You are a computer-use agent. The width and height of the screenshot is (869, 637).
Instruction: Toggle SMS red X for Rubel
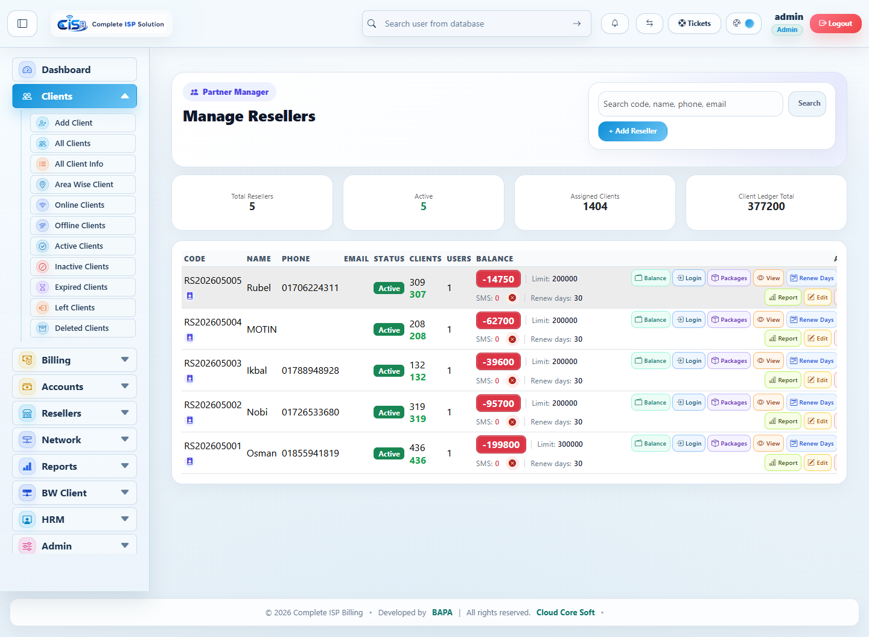coord(512,298)
